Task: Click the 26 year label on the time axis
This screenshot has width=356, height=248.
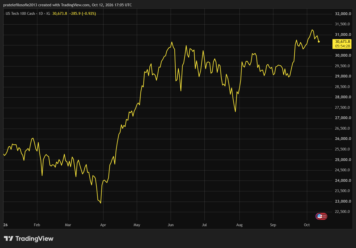Action: (x=6, y=225)
